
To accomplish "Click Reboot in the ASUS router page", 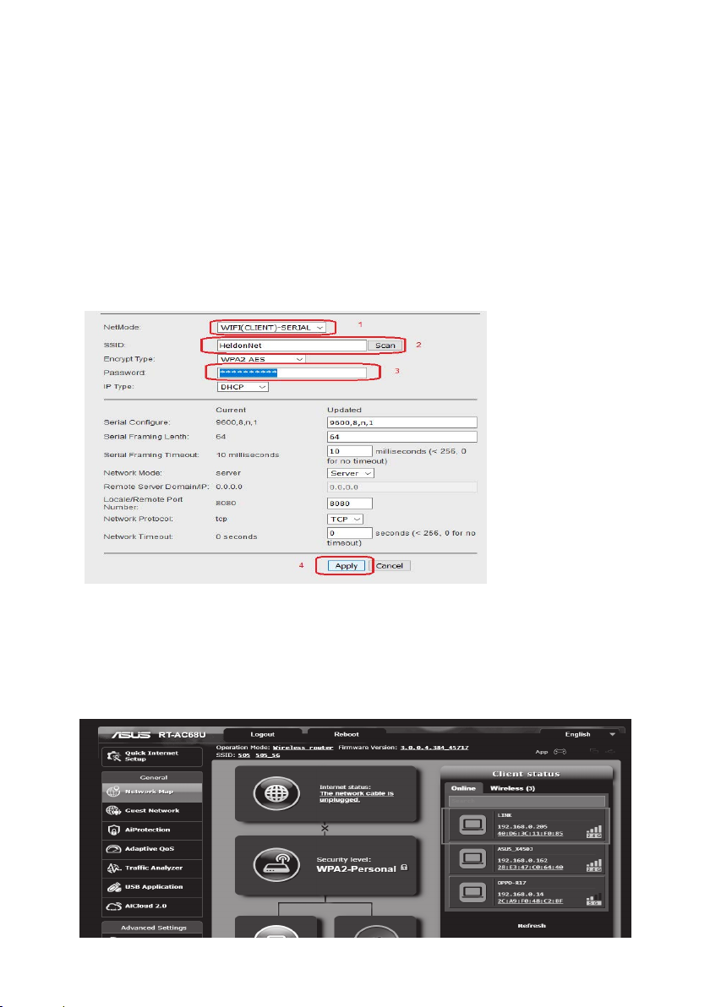I will [347, 734].
